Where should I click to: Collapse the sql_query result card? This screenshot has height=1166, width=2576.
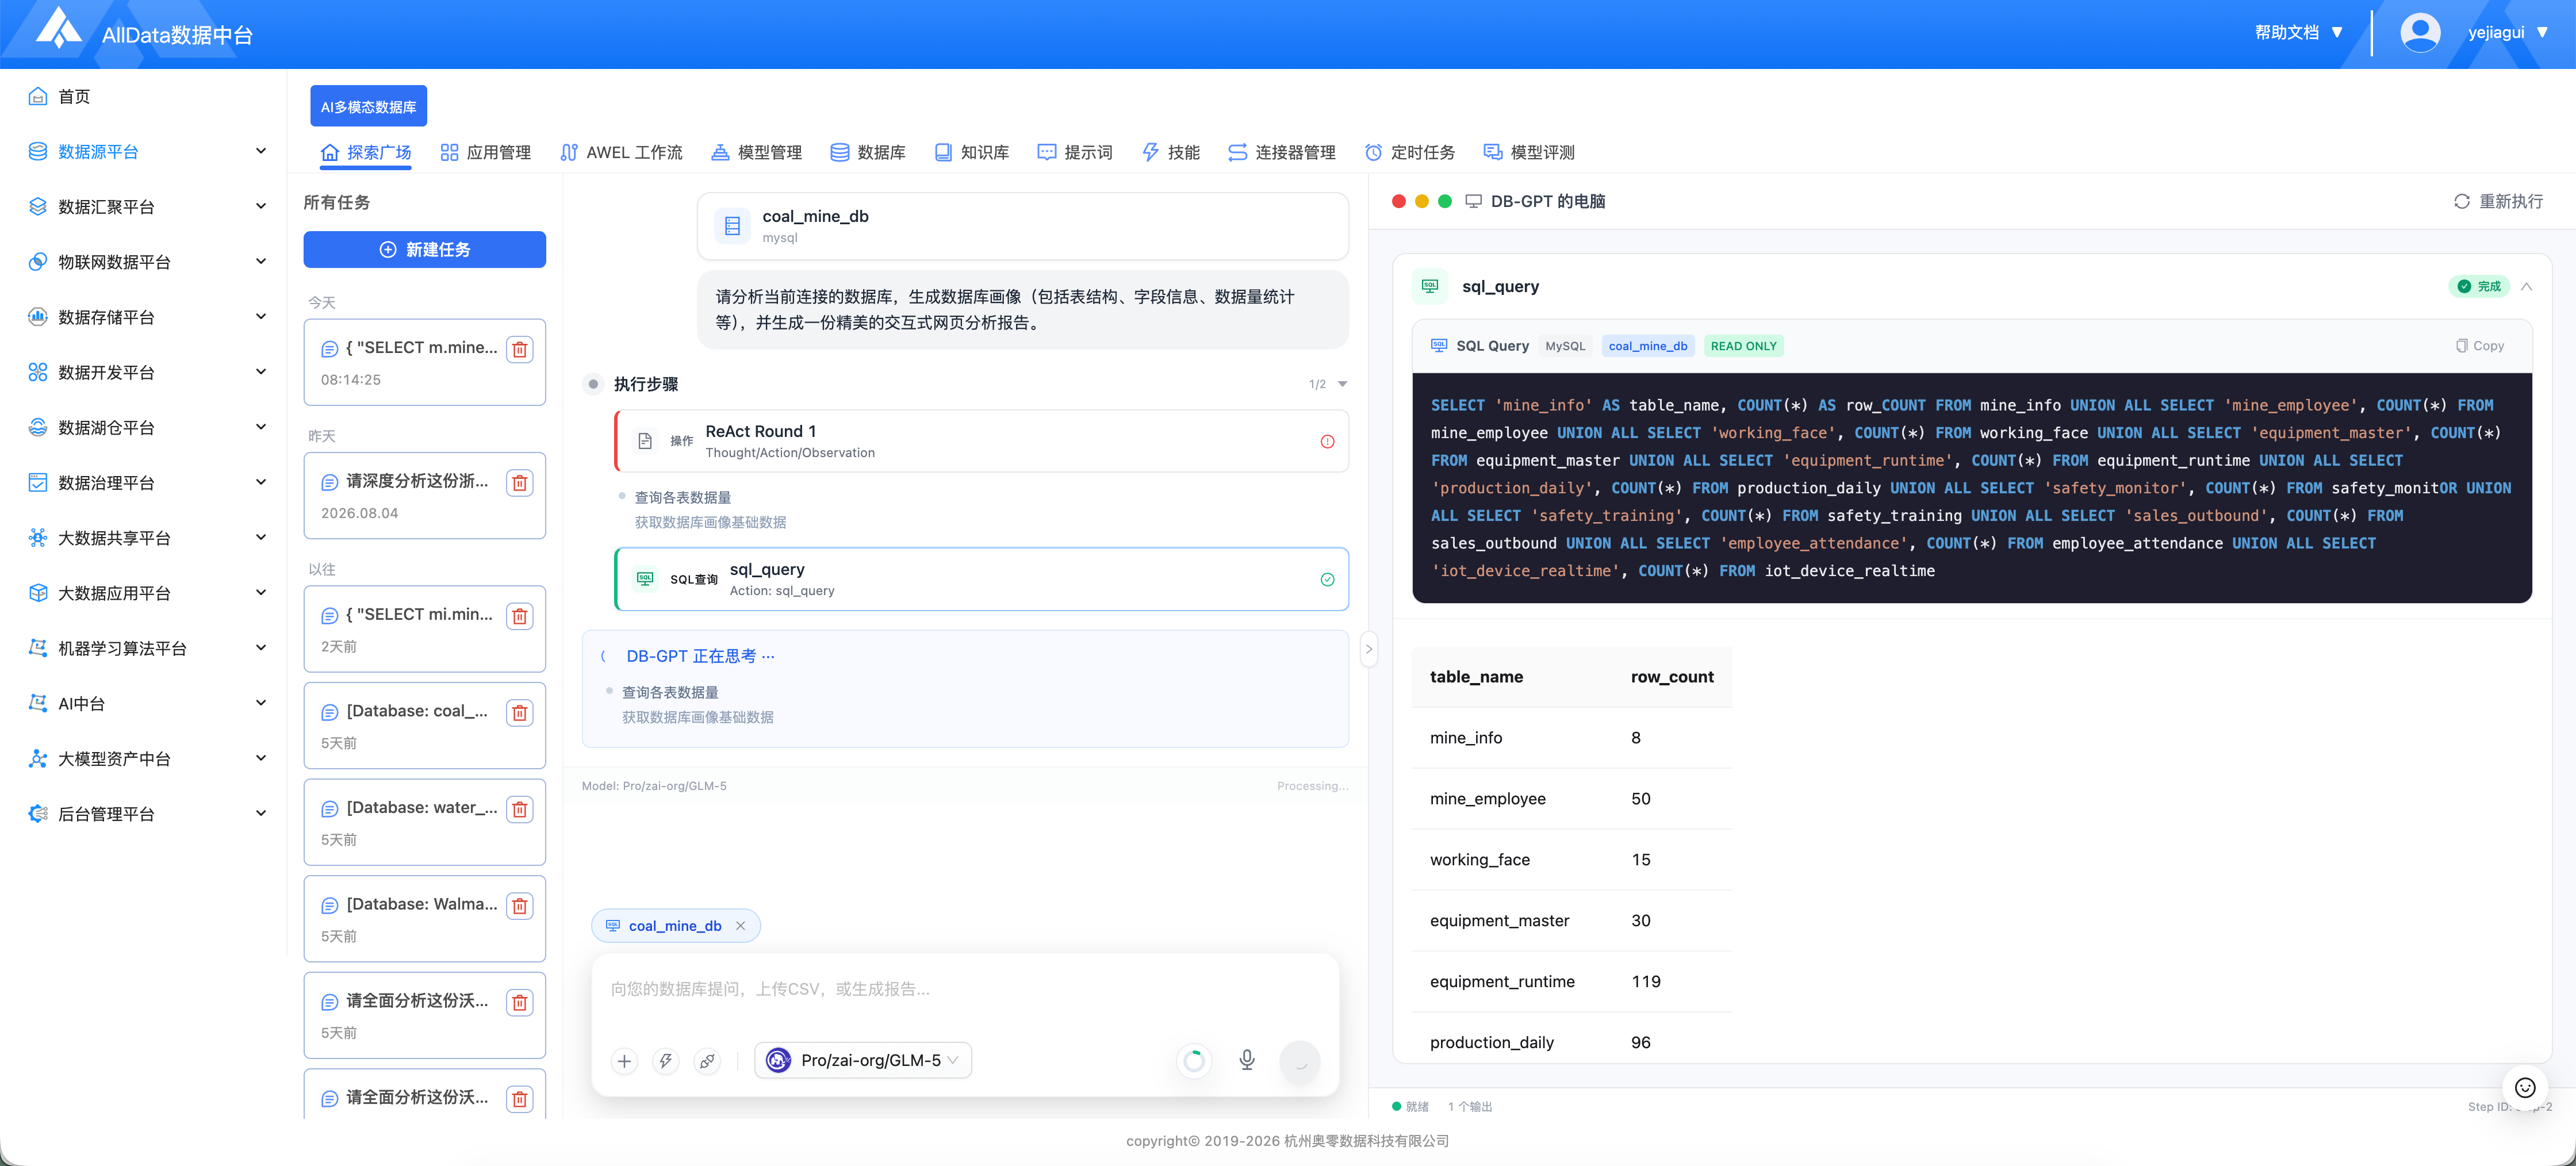[x=2526, y=287]
